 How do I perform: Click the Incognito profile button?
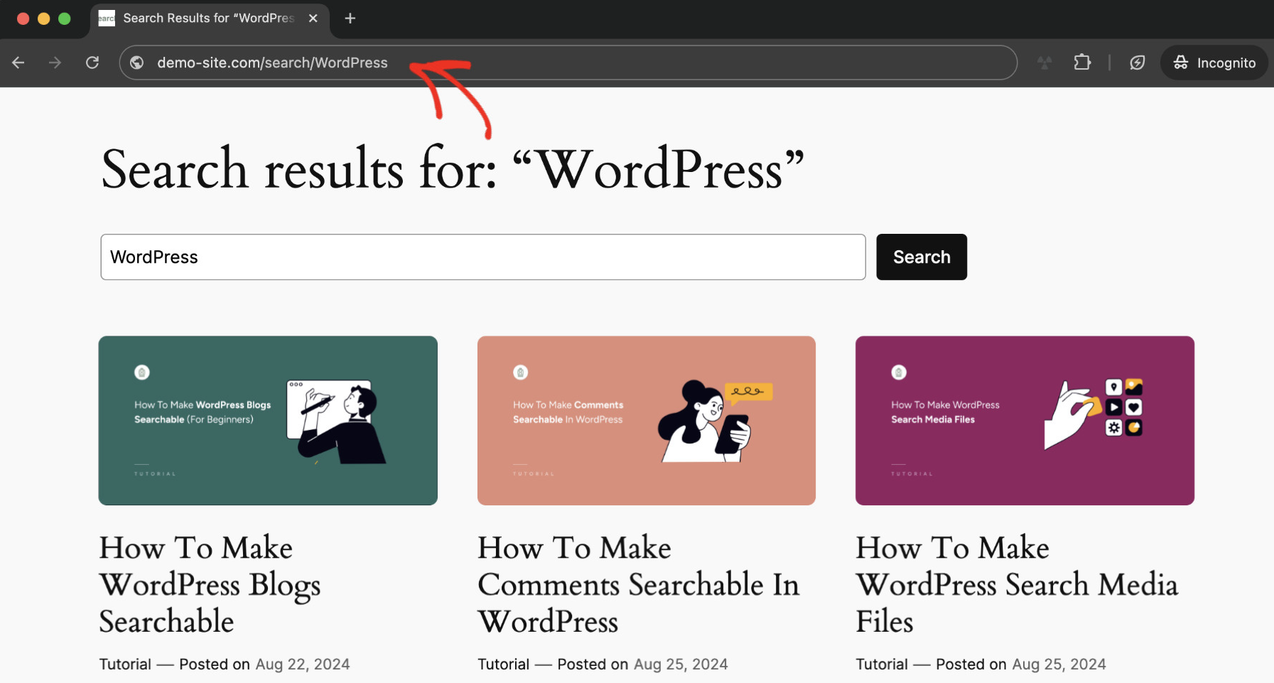(x=1214, y=63)
